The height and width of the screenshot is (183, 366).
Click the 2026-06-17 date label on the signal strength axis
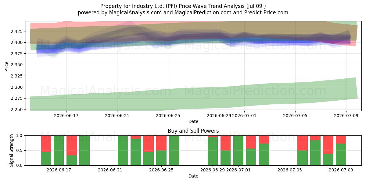pyautogui.click(x=59, y=170)
